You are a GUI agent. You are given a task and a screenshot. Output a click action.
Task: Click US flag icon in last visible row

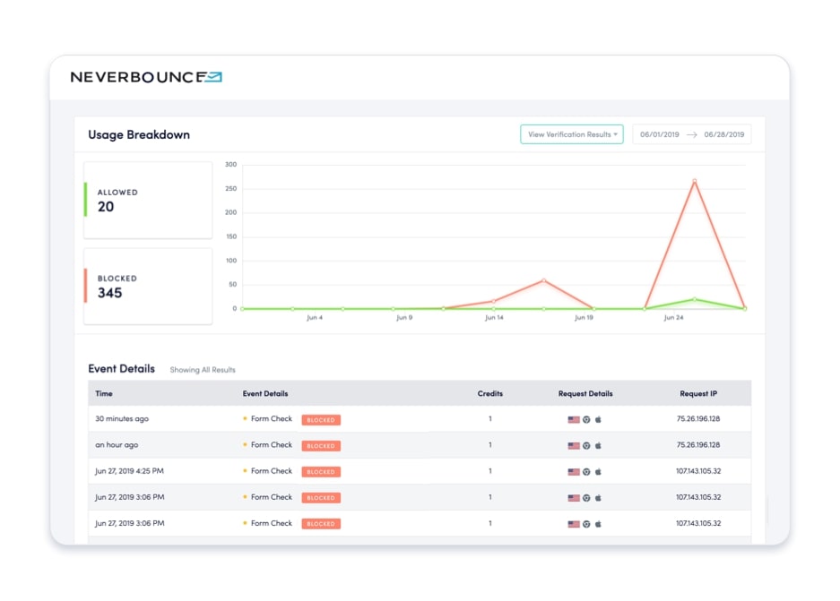(x=574, y=523)
